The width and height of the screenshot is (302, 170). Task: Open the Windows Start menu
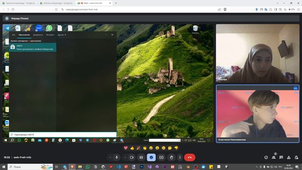point(4,167)
